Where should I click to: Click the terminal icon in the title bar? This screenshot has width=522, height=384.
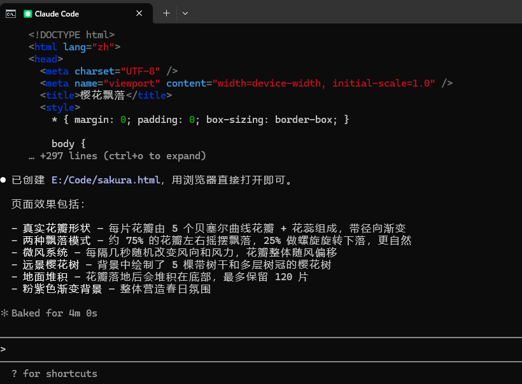(11, 13)
